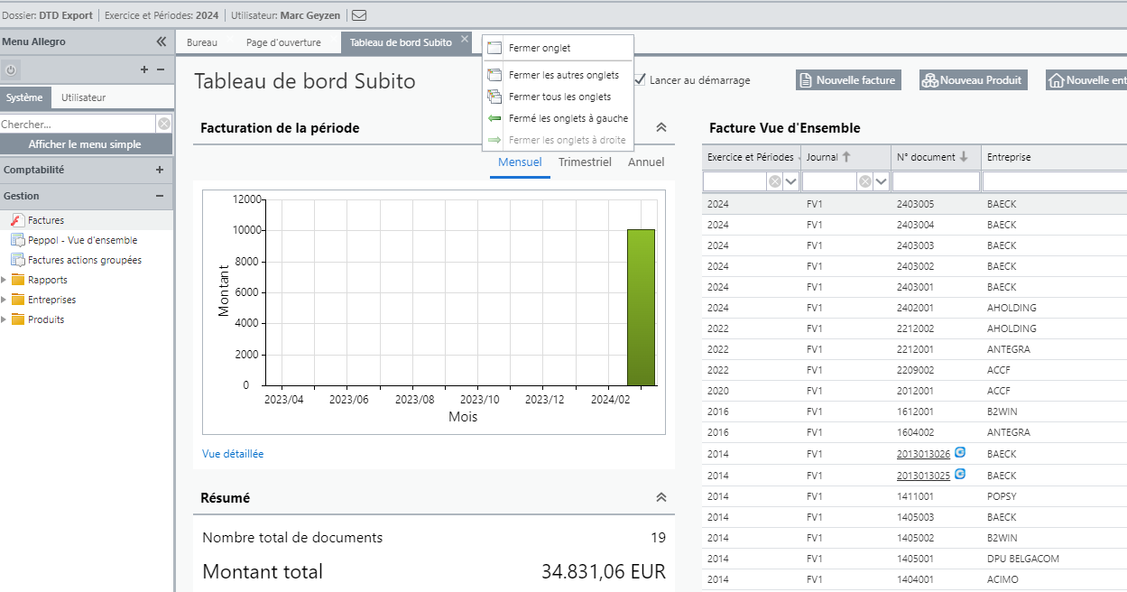1127x592 pixels.
Task: Focus the Chercher search field
Action: [78, 124]
